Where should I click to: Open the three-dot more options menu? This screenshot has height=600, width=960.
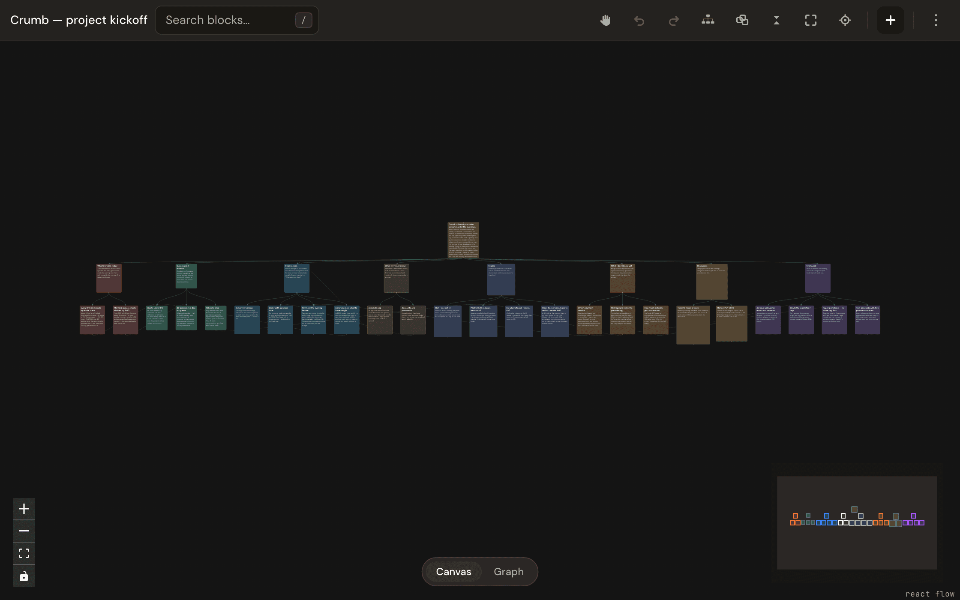click(936, 20)
